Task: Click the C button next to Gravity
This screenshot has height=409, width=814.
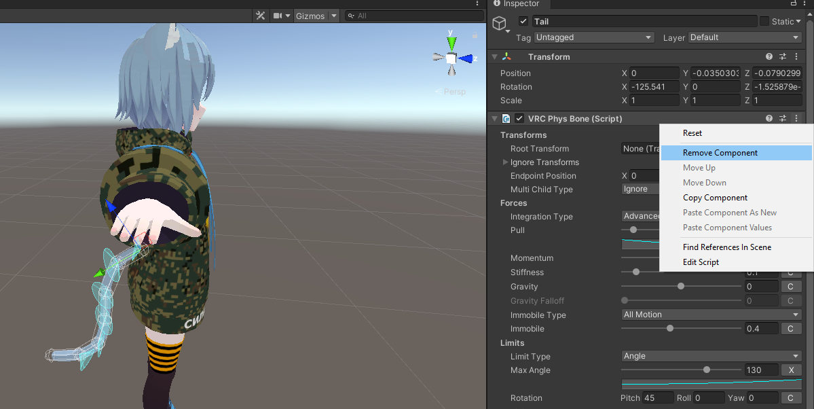Action: click(790, 286)
